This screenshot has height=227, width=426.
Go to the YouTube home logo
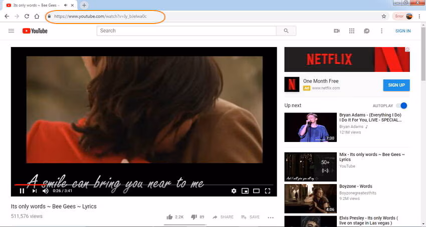point(35,31)
